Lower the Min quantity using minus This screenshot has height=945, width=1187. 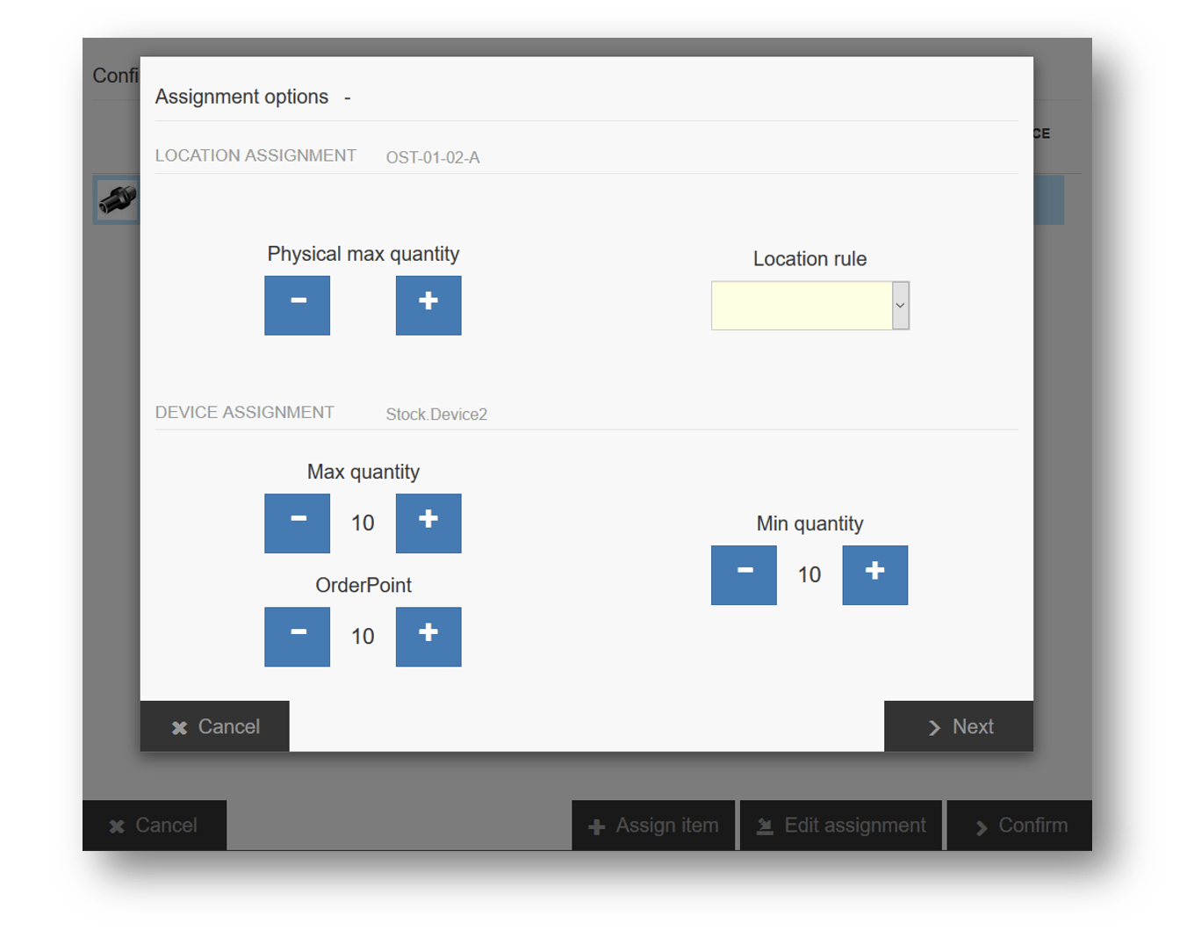744,575
